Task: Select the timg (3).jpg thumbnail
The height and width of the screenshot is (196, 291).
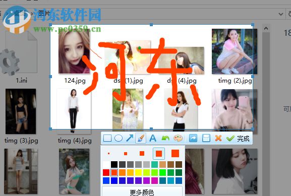Action: coord(21,111)
